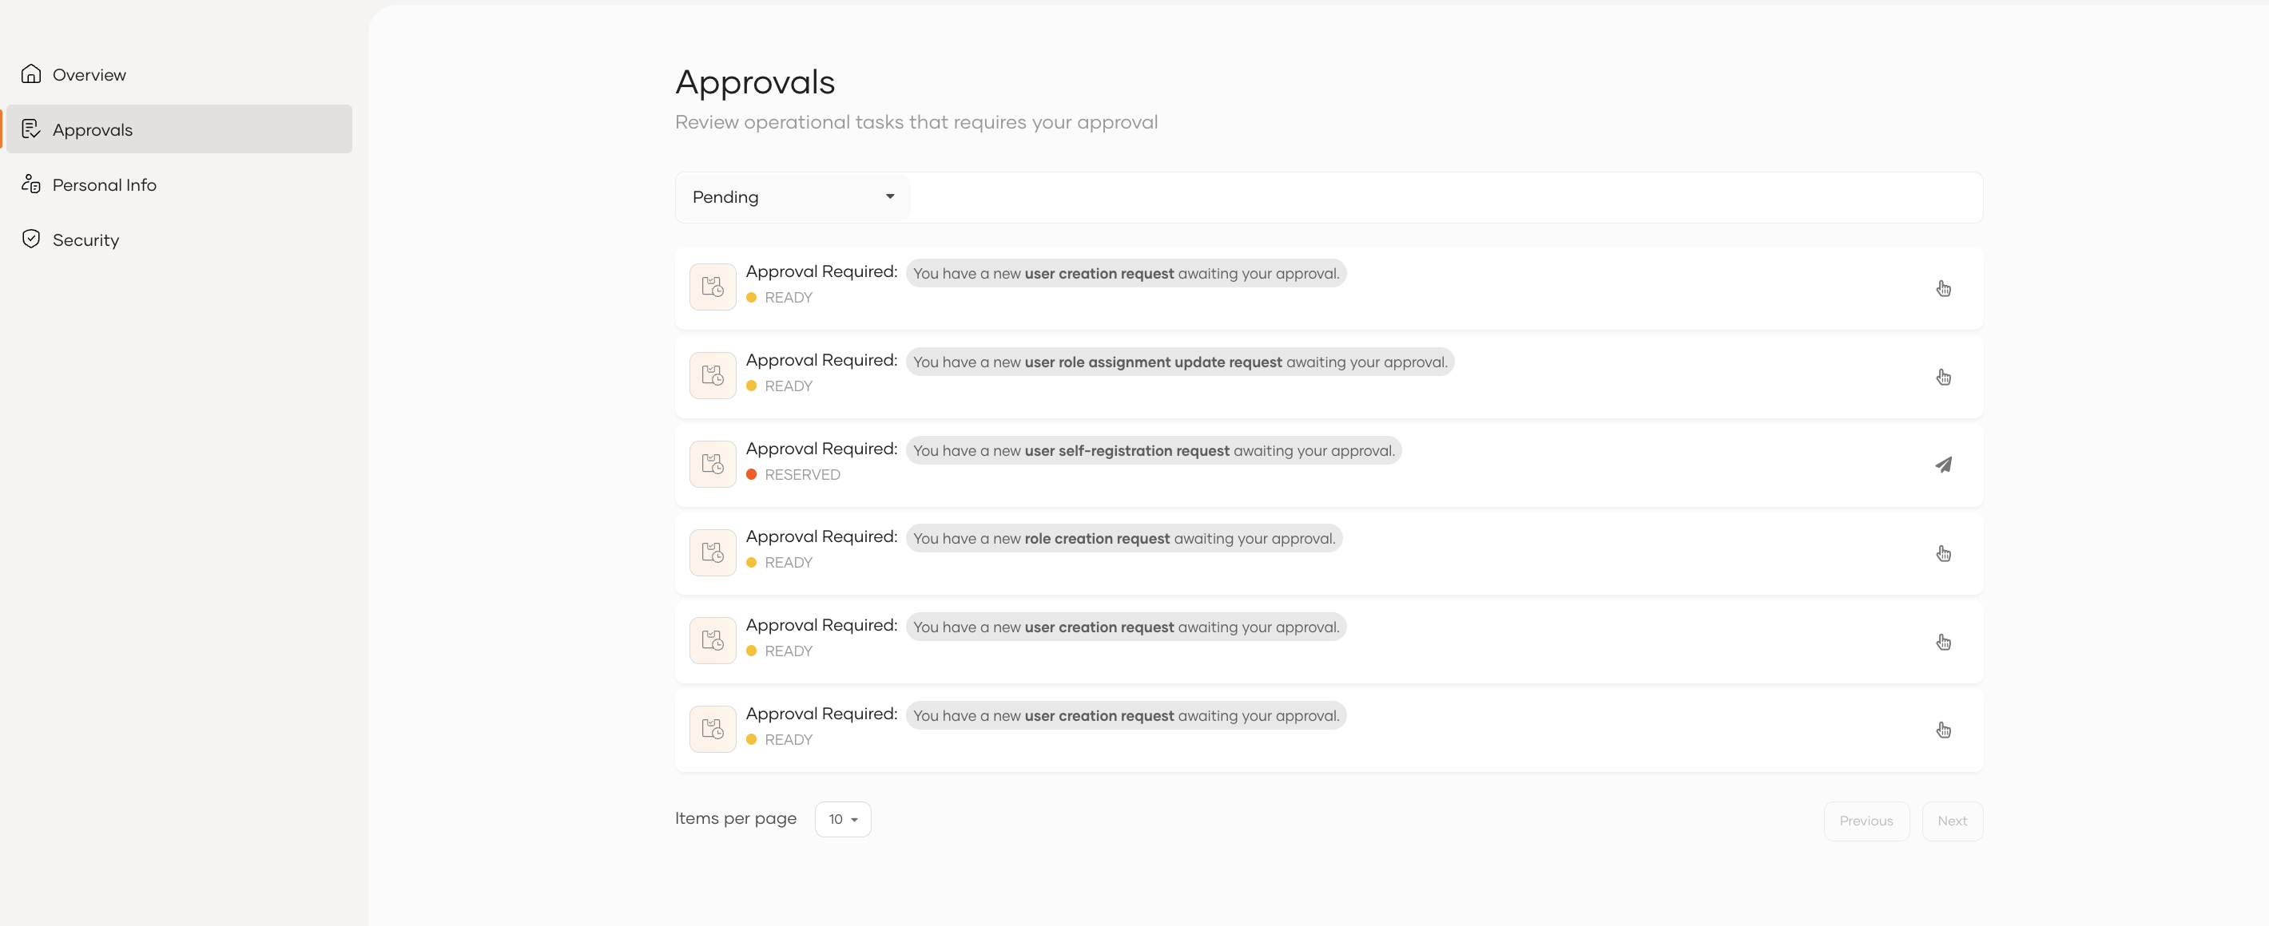Screen dimensions: 2269x926
Task: Claim the first user creation request
Action: pos(1943,289)
